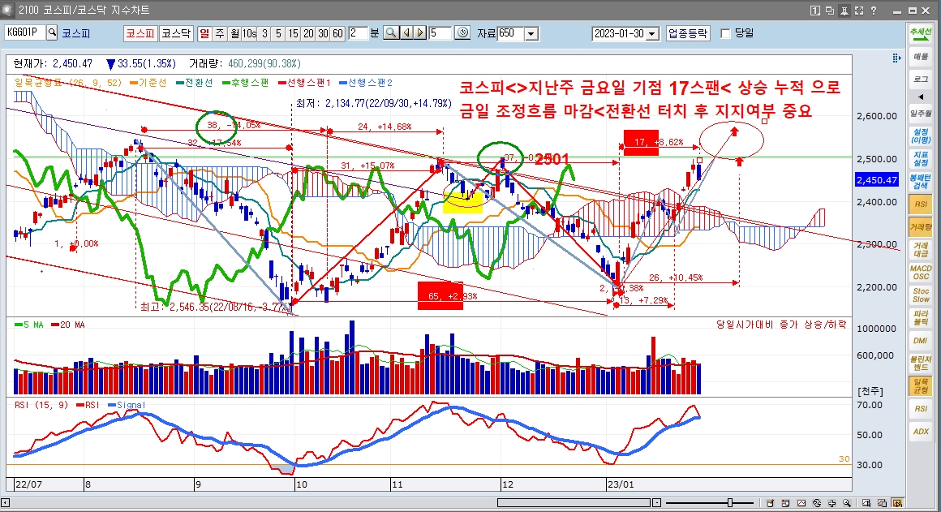The height and width of the screenshot is (512, 941).
Task: Open the 추세선 trendline tool
Action: pos(920,34)
